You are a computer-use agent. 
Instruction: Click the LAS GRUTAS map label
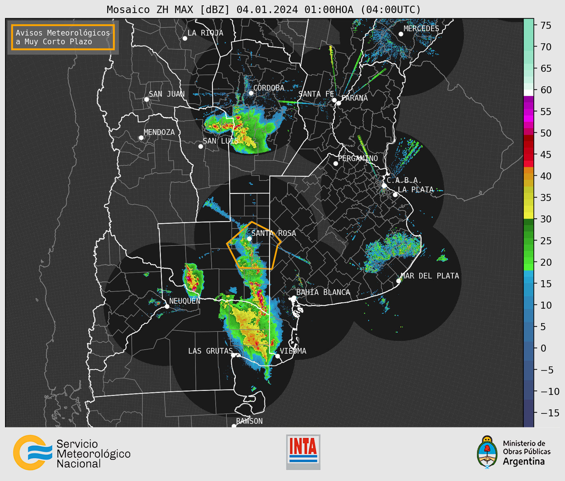click(x=210, y=351)
